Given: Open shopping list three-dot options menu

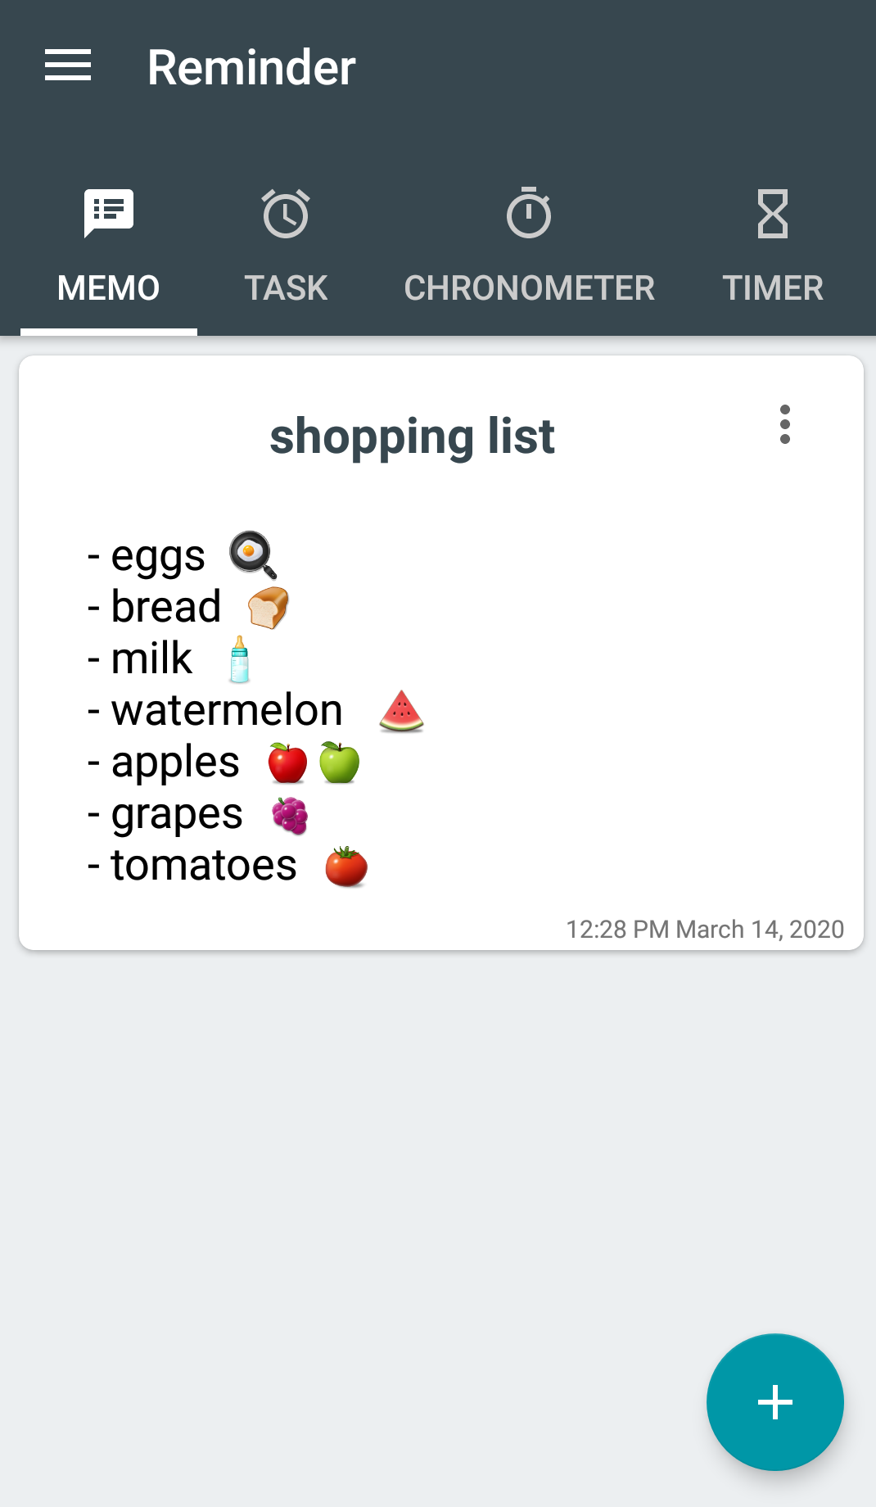Looking at the screenshot, I should coord(785,424).
